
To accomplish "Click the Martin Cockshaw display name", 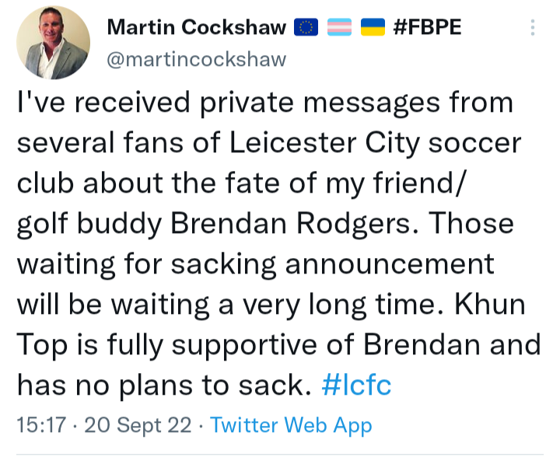I will (197, 27).
